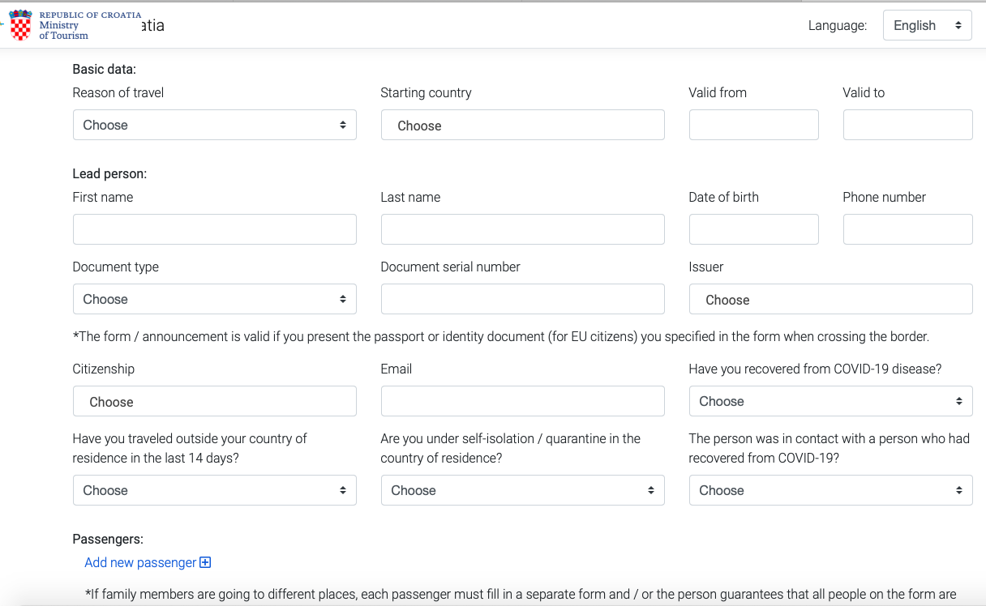Click the Phone number field
The width and height of the screenshot is (986, 606).
pyautogui.click(x=907, y=229)
